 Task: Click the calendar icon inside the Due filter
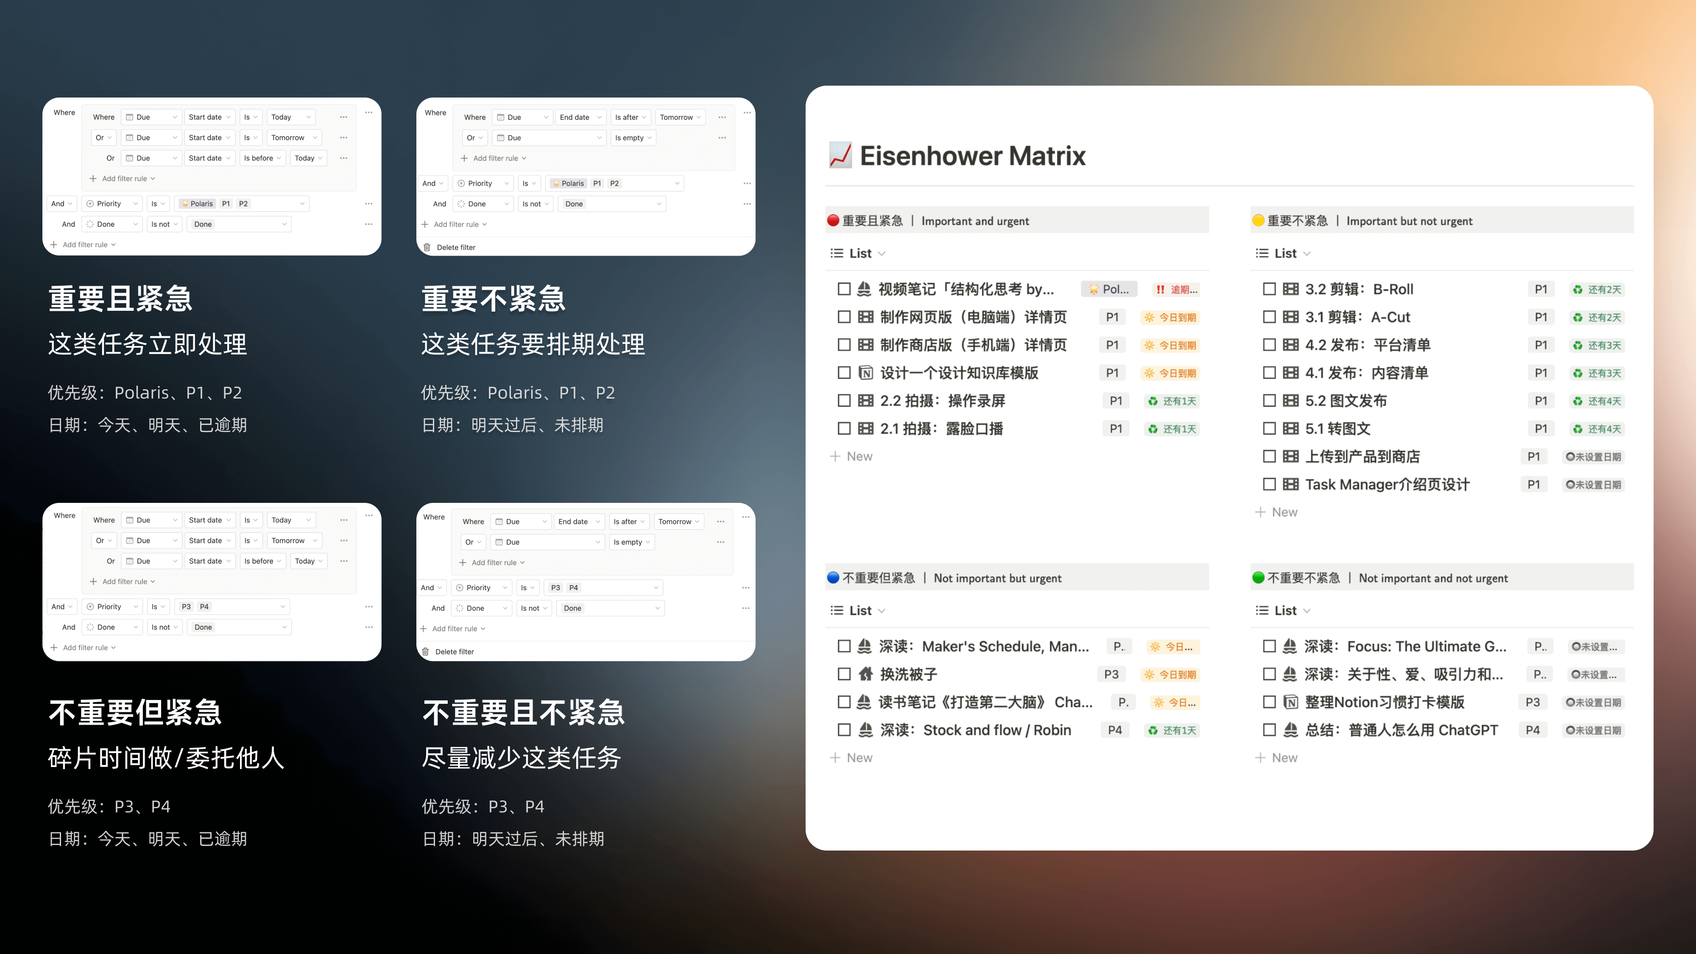(x=129, y=117)
